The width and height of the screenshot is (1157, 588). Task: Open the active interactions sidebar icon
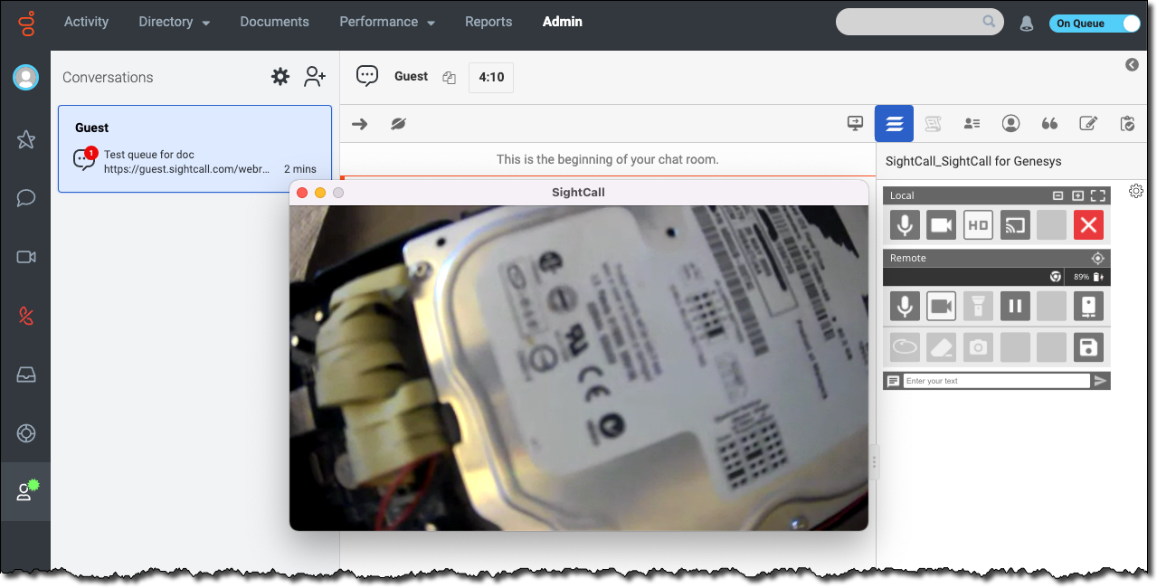[x=26, y=491]
